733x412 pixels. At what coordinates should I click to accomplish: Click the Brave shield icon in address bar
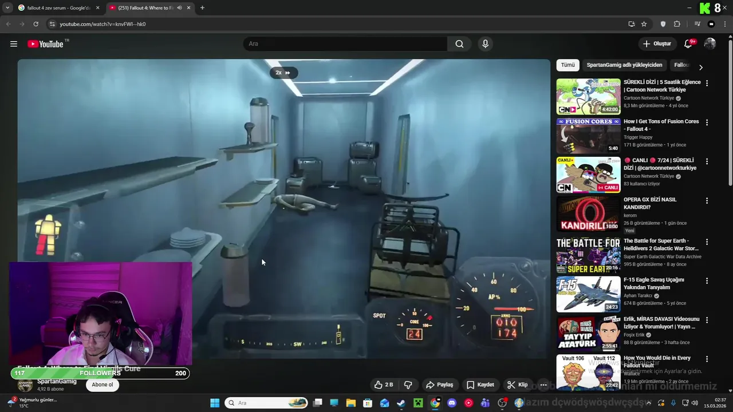(663, 24)
